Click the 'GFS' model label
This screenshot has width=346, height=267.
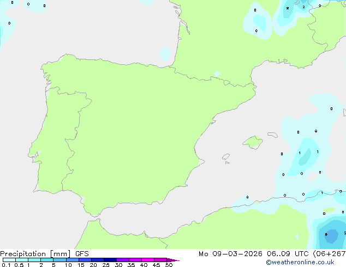tap(82, 254)
